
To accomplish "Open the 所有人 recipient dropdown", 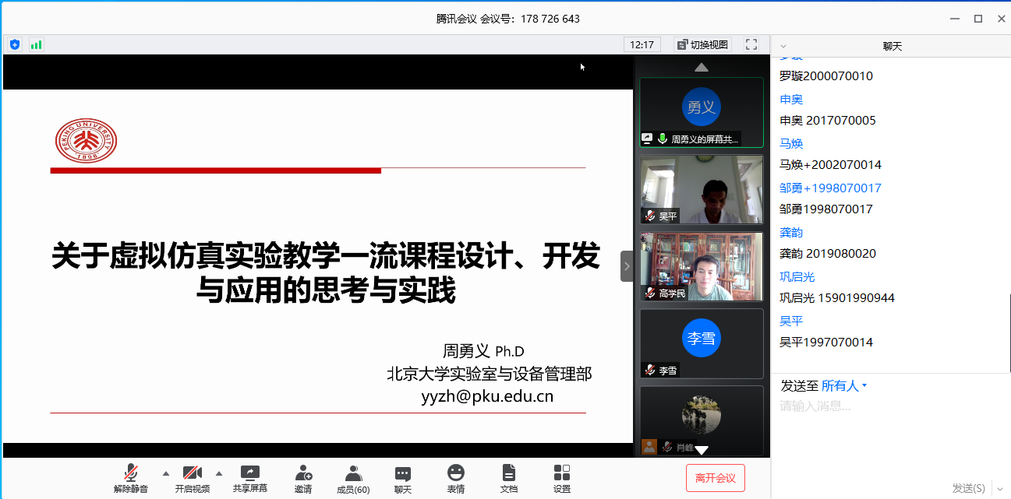I will pyautogui.click(x=844, y=386).
